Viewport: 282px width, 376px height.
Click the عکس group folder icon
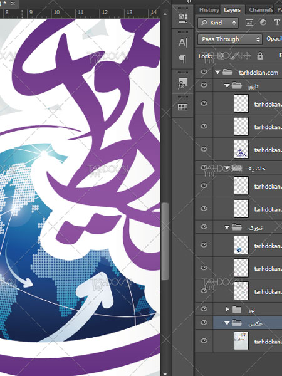237,323
